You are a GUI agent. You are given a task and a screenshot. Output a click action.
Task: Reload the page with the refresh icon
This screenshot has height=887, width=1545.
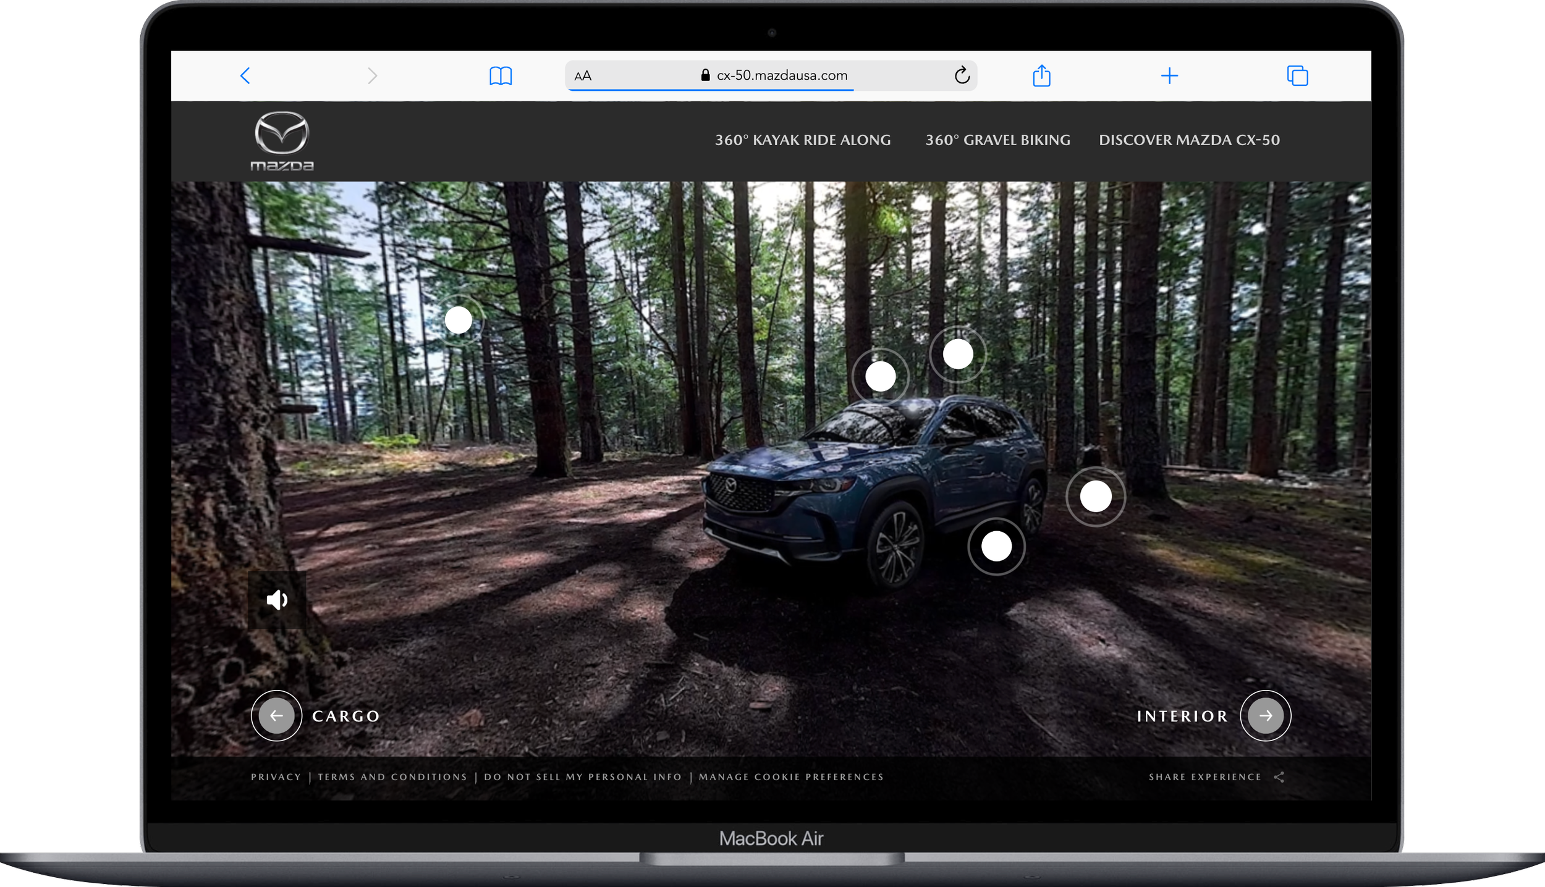[x=962, y=75]
